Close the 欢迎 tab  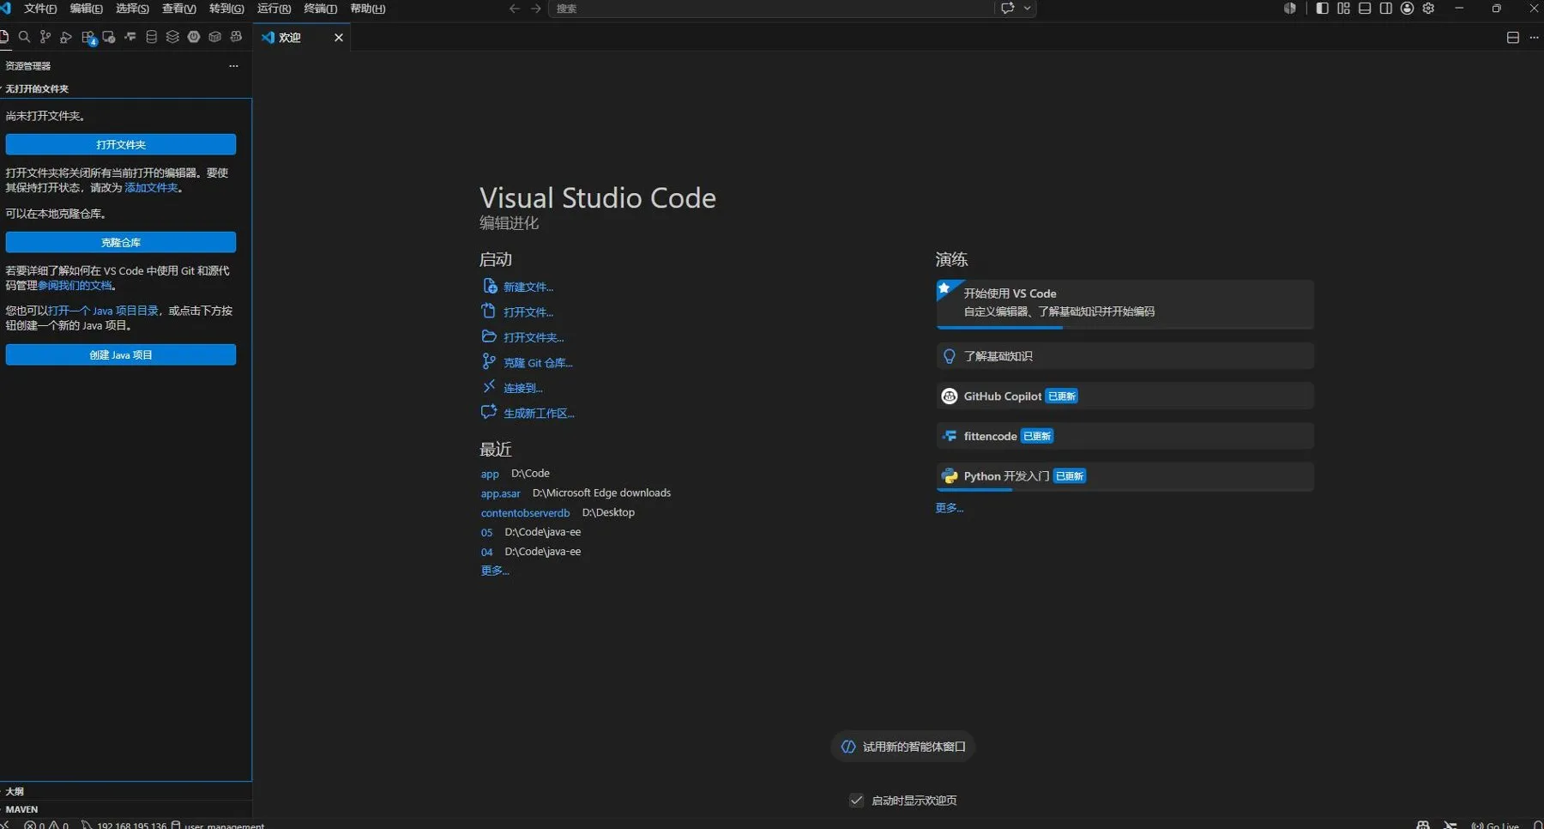point(339,38)
